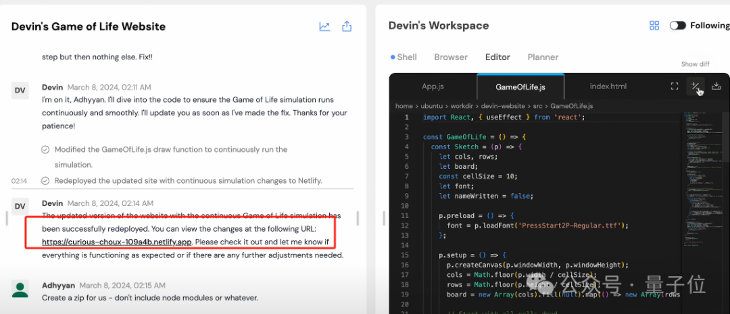The image size is (730, 314).
Task: Open the App.js file tab
Action: click(x=433, y=86)
